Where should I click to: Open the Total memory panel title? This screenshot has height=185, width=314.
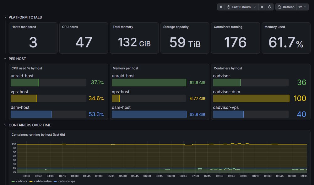pyautogui.click(x=123, y=27)
